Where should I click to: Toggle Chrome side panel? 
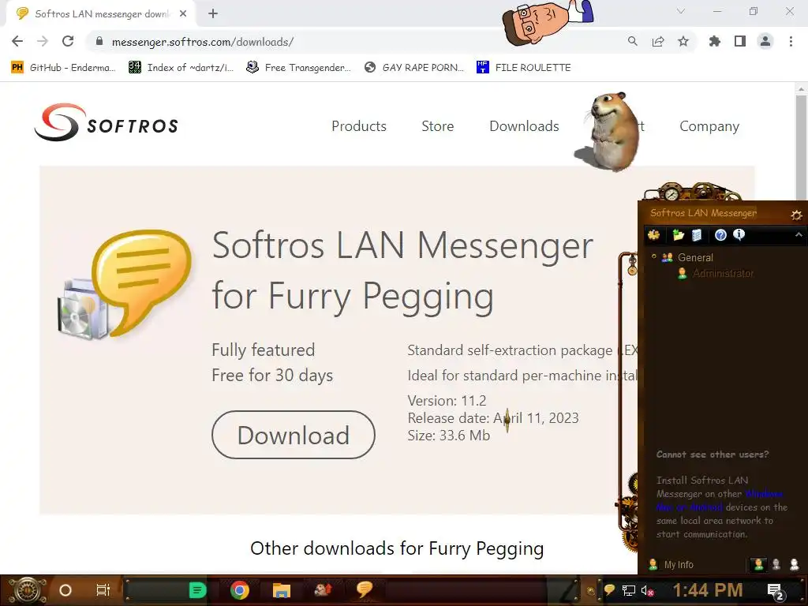click(x=740, y=41)
